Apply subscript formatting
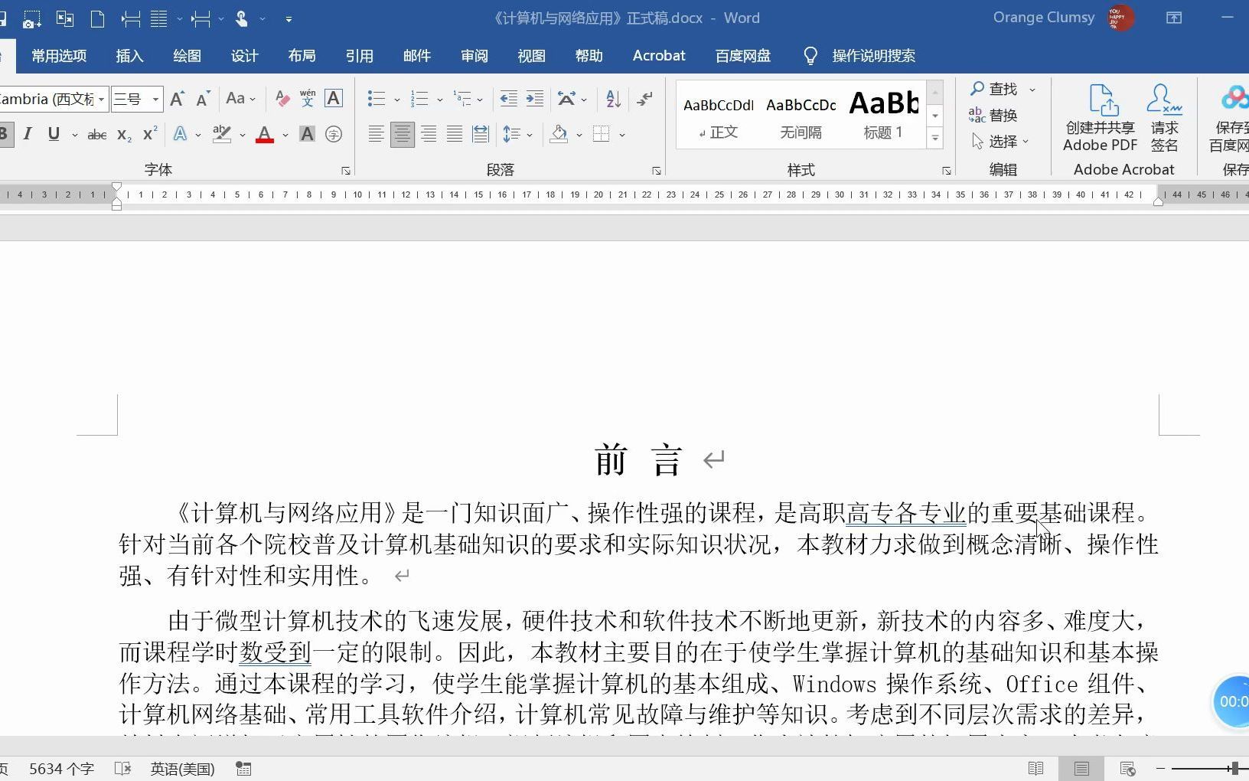This screenshot has width=1249, height=781. 122,135
